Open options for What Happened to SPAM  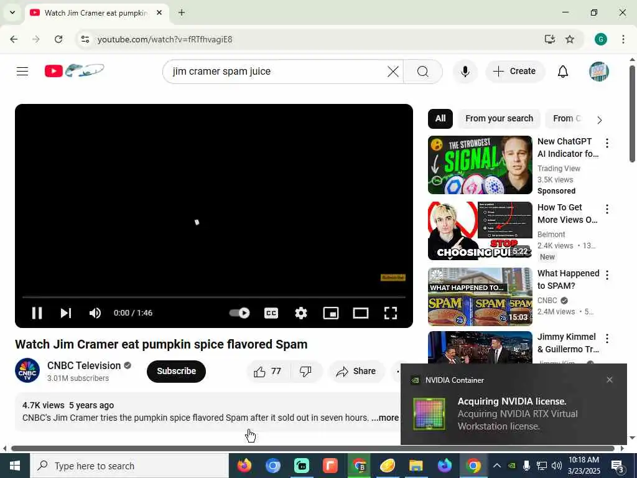click(x=607, y=275)
